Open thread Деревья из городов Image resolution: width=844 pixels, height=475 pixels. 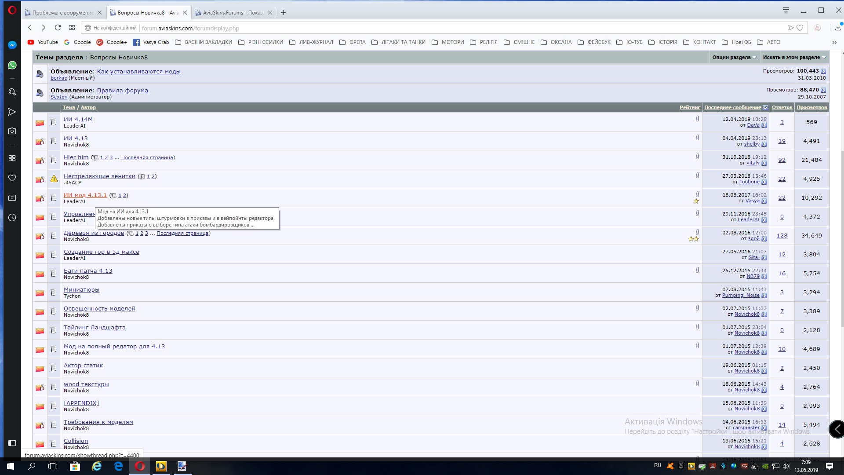[x=94, y=233]
